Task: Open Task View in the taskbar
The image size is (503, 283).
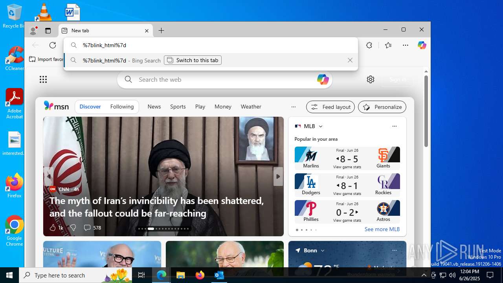Action: tap(141, 275)
